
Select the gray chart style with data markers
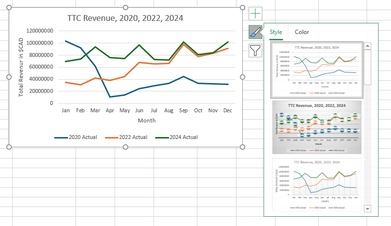tap(317, 127)
